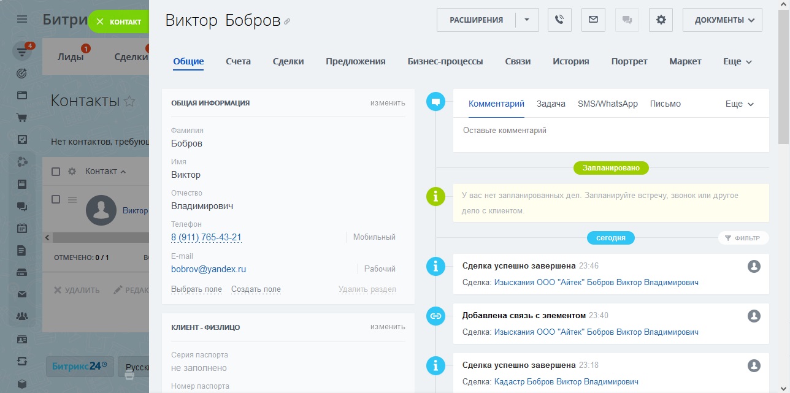This screenshot has width=790, height=393.
Task: Open the История tab
Action: [570, 61]
